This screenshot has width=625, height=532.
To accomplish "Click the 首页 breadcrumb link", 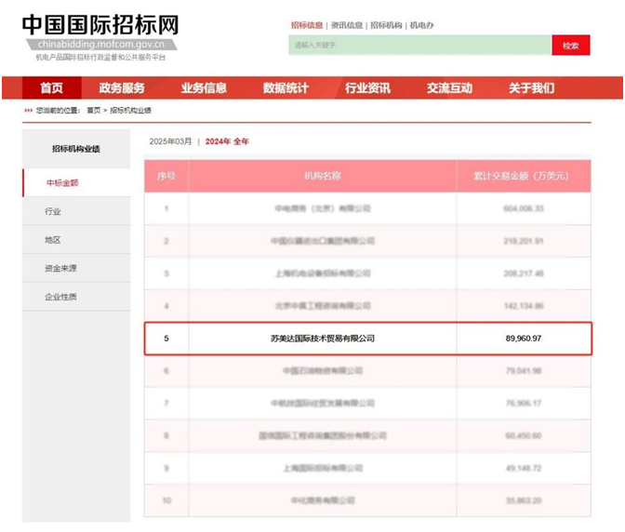I will click(93, 110).
